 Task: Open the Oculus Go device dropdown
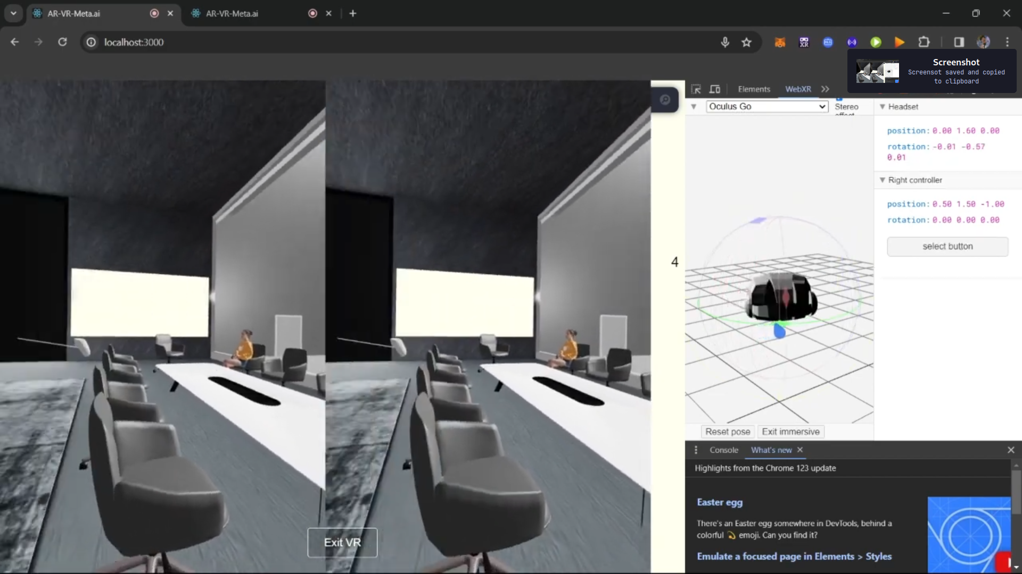(767, 106)
